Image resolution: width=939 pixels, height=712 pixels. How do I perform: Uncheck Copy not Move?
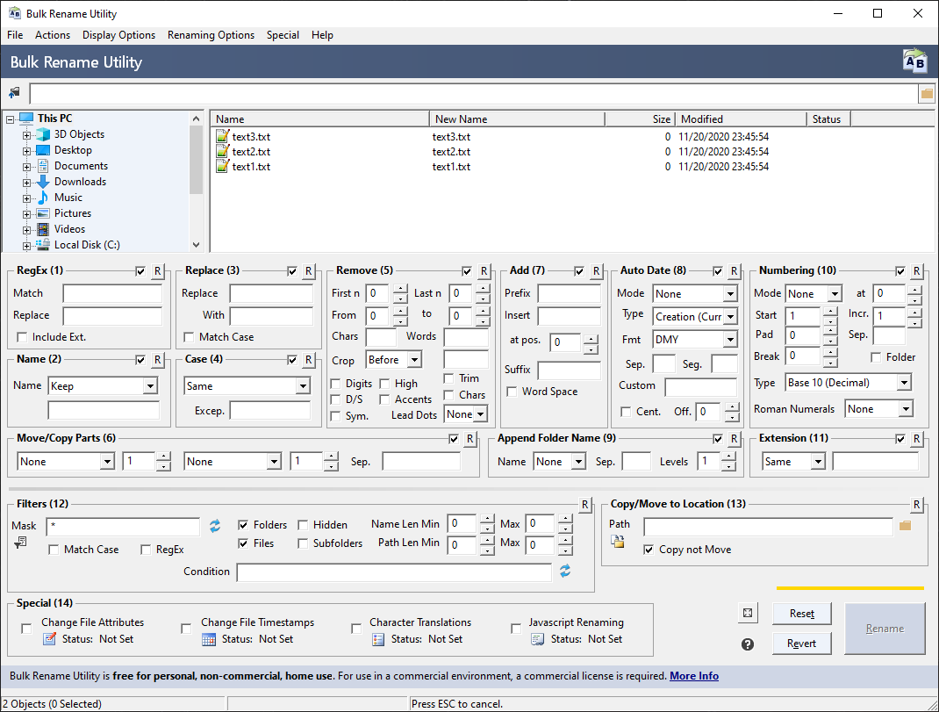coord(648,550)
